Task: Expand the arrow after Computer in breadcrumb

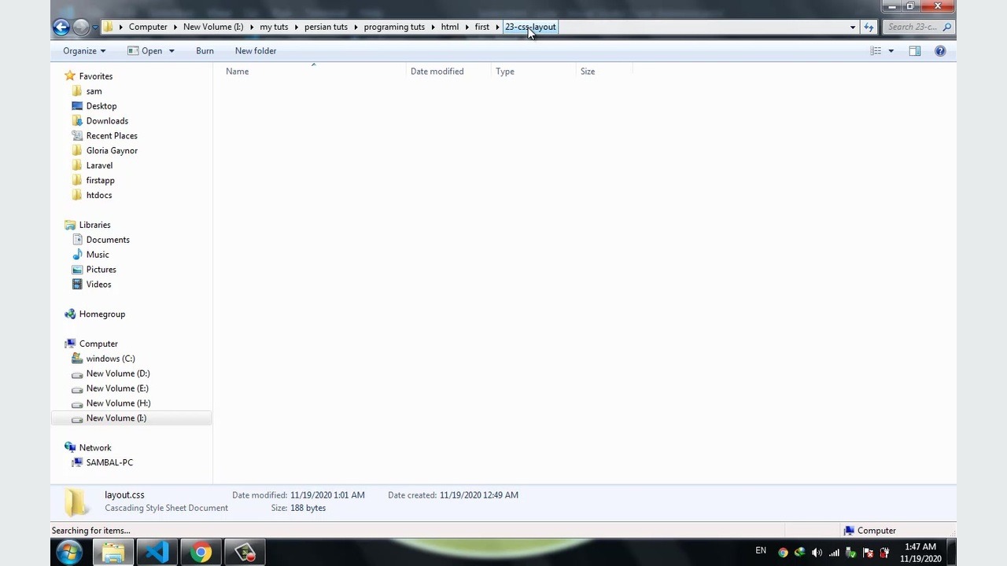Action: point(175,27)
